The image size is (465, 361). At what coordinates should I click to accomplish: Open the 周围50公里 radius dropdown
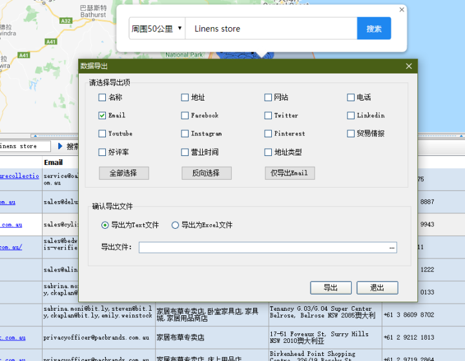click(157, 28)
